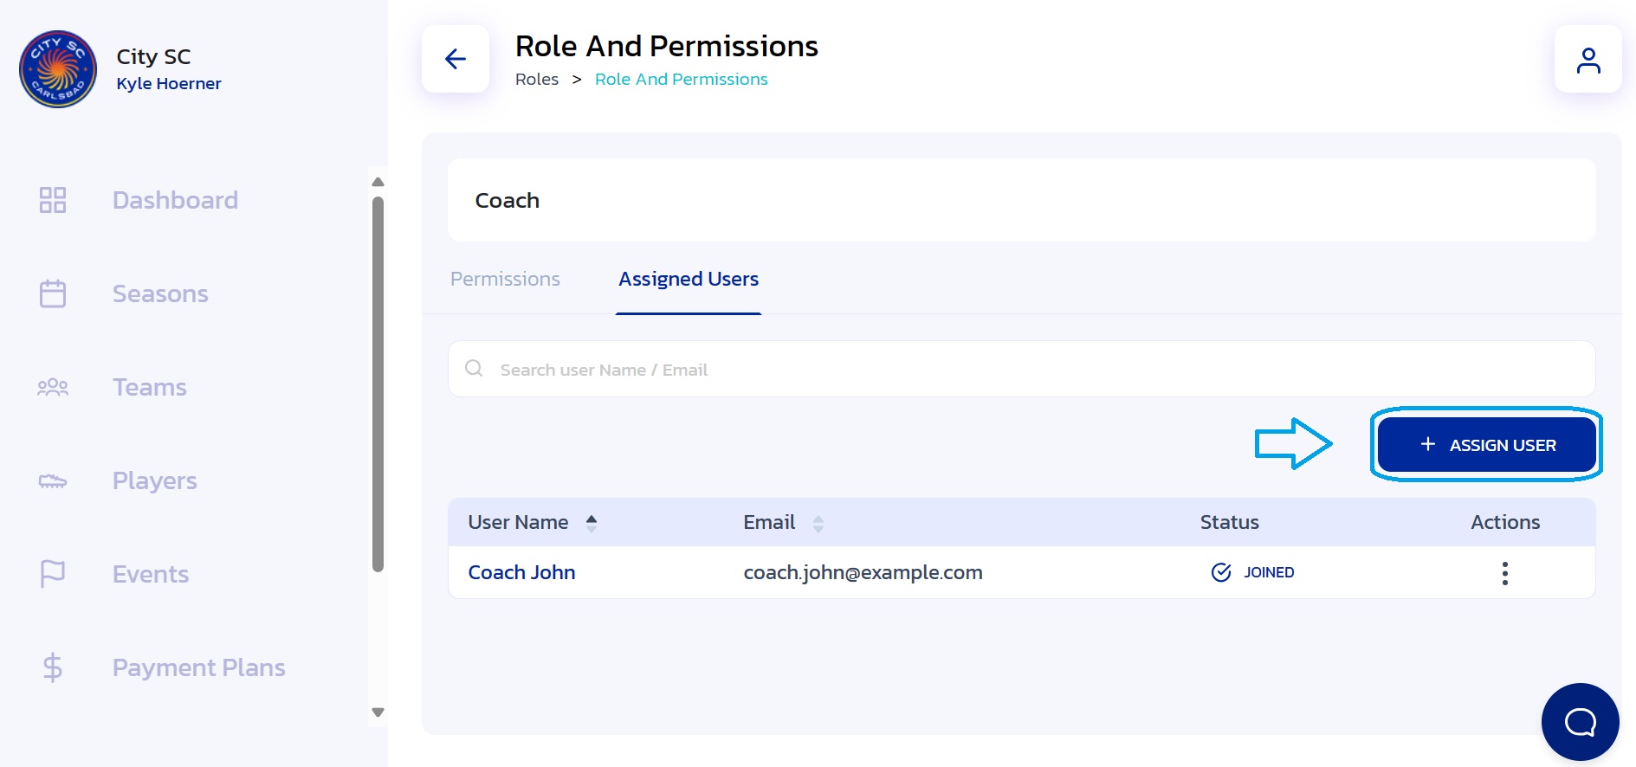1636x767 pixels.
Task: Click the JOINED status check icon
Action: (x=1221, y=572)
